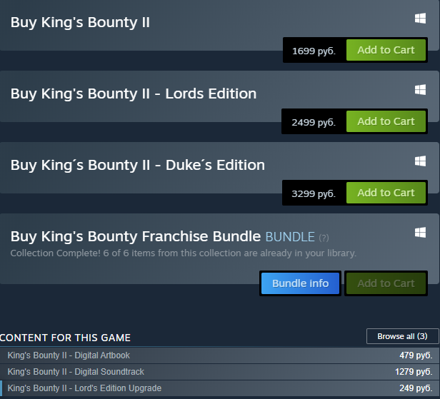Add Lords Edition to cart
The width and height of the screenshot is (440, 399).
(x=386, y=121)
